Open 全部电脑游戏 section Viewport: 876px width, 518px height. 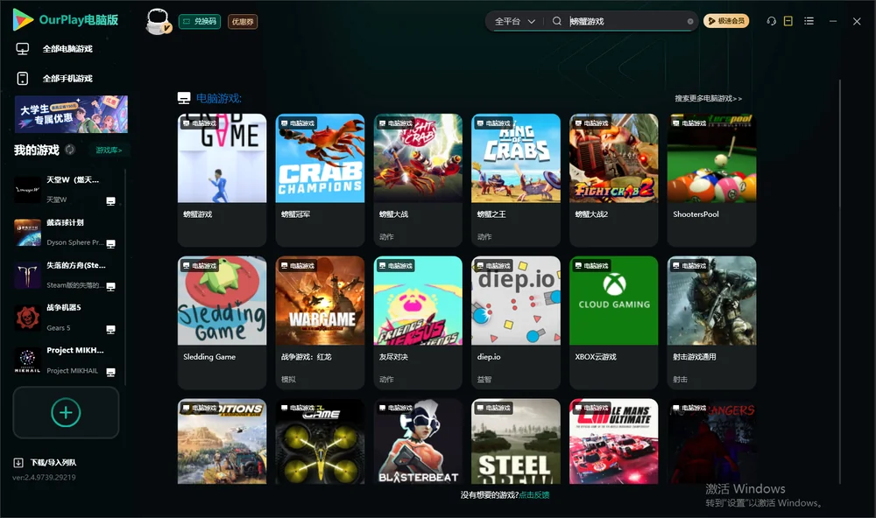point(67,49)
